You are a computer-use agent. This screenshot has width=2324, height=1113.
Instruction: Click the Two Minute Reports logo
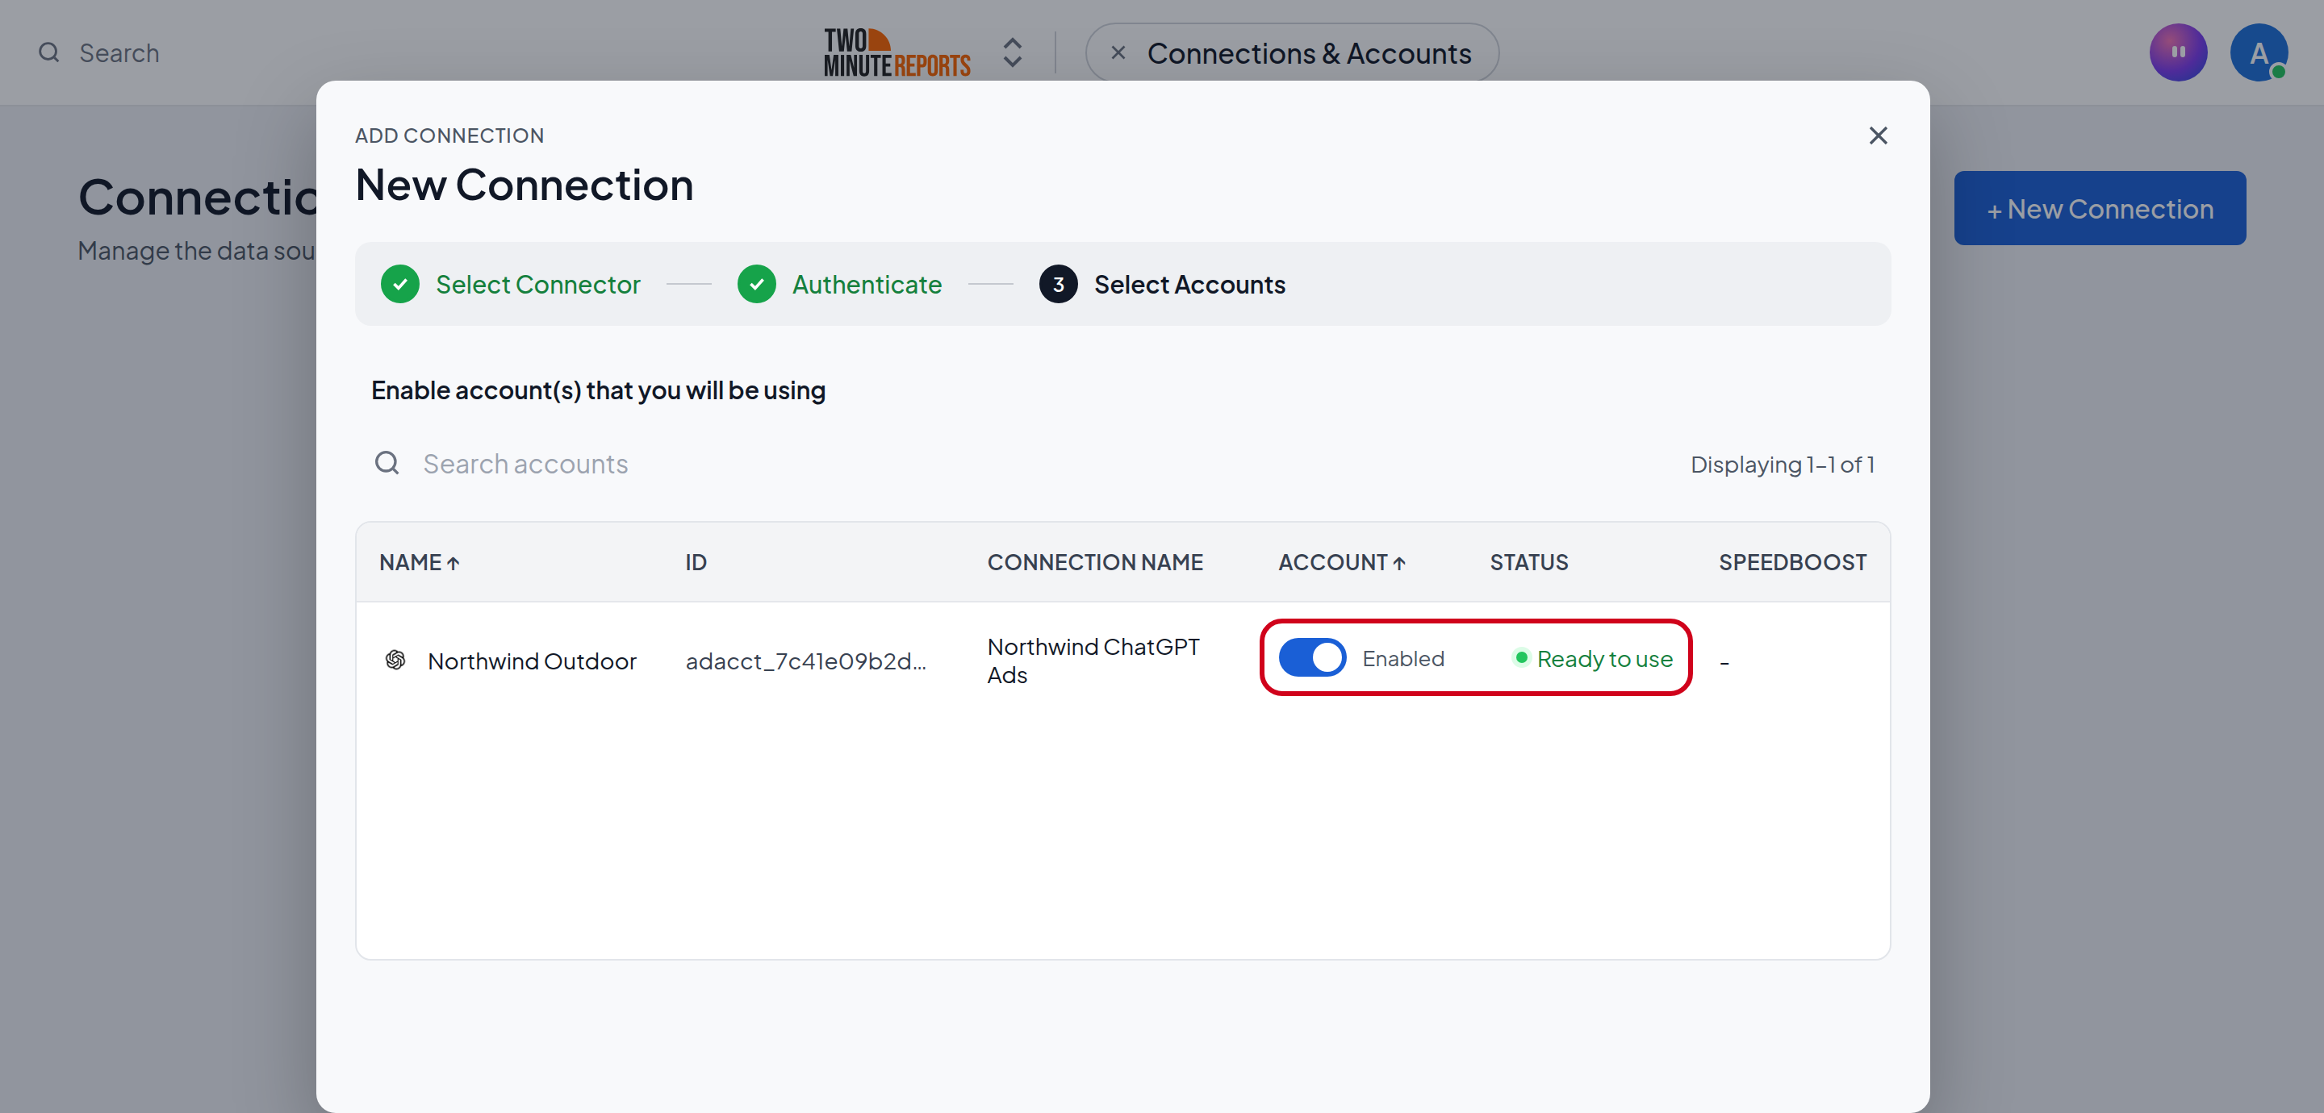coord(897,52)
